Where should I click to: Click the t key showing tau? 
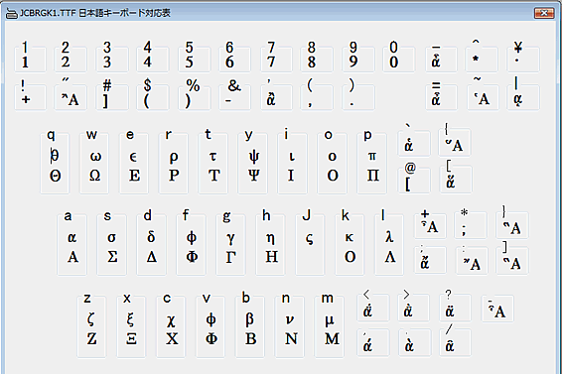click(212, 163)
